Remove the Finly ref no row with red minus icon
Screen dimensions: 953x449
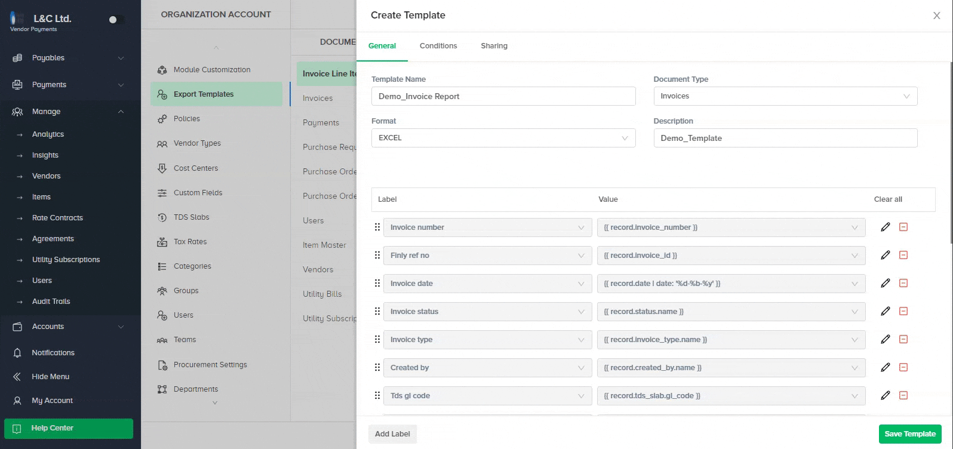pyautogui.click(x=903, y=255)
